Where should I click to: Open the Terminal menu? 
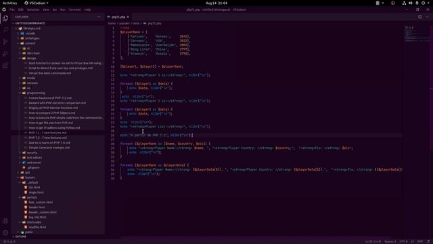[74, 9]
